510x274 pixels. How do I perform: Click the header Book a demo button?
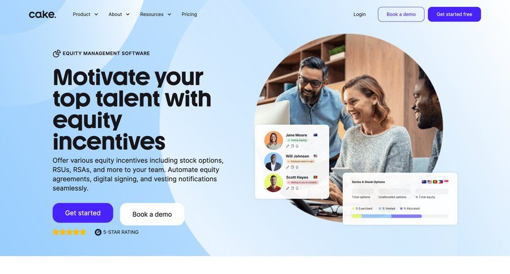click(x=401, y=14)
